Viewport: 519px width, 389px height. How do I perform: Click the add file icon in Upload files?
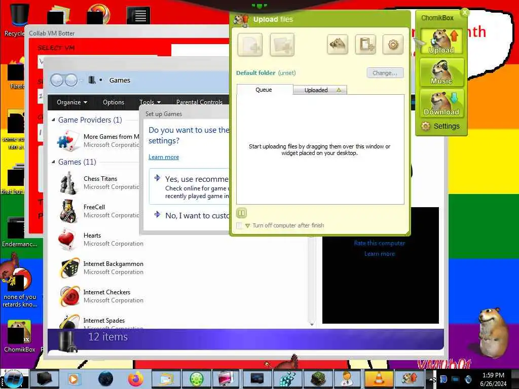click(x=250, y=45)
